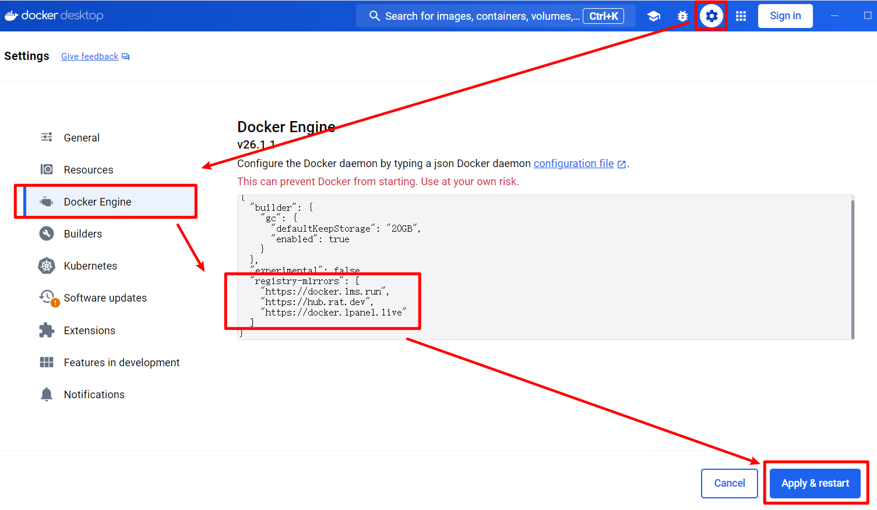Click inside the daemon JSON editor
Viewport: 877px width, 510px height.
point(545,267)
